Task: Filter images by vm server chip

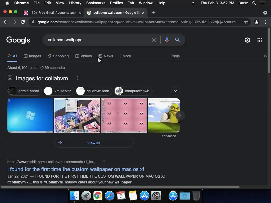Action: [x=58, y=91]
